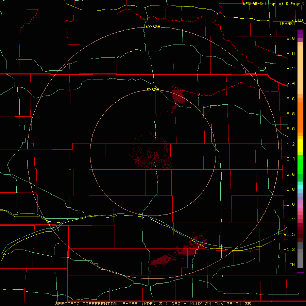Click the [PHAS] units label above the color bar
This screenshot has width=306, height=306.
tap(287, 23)
